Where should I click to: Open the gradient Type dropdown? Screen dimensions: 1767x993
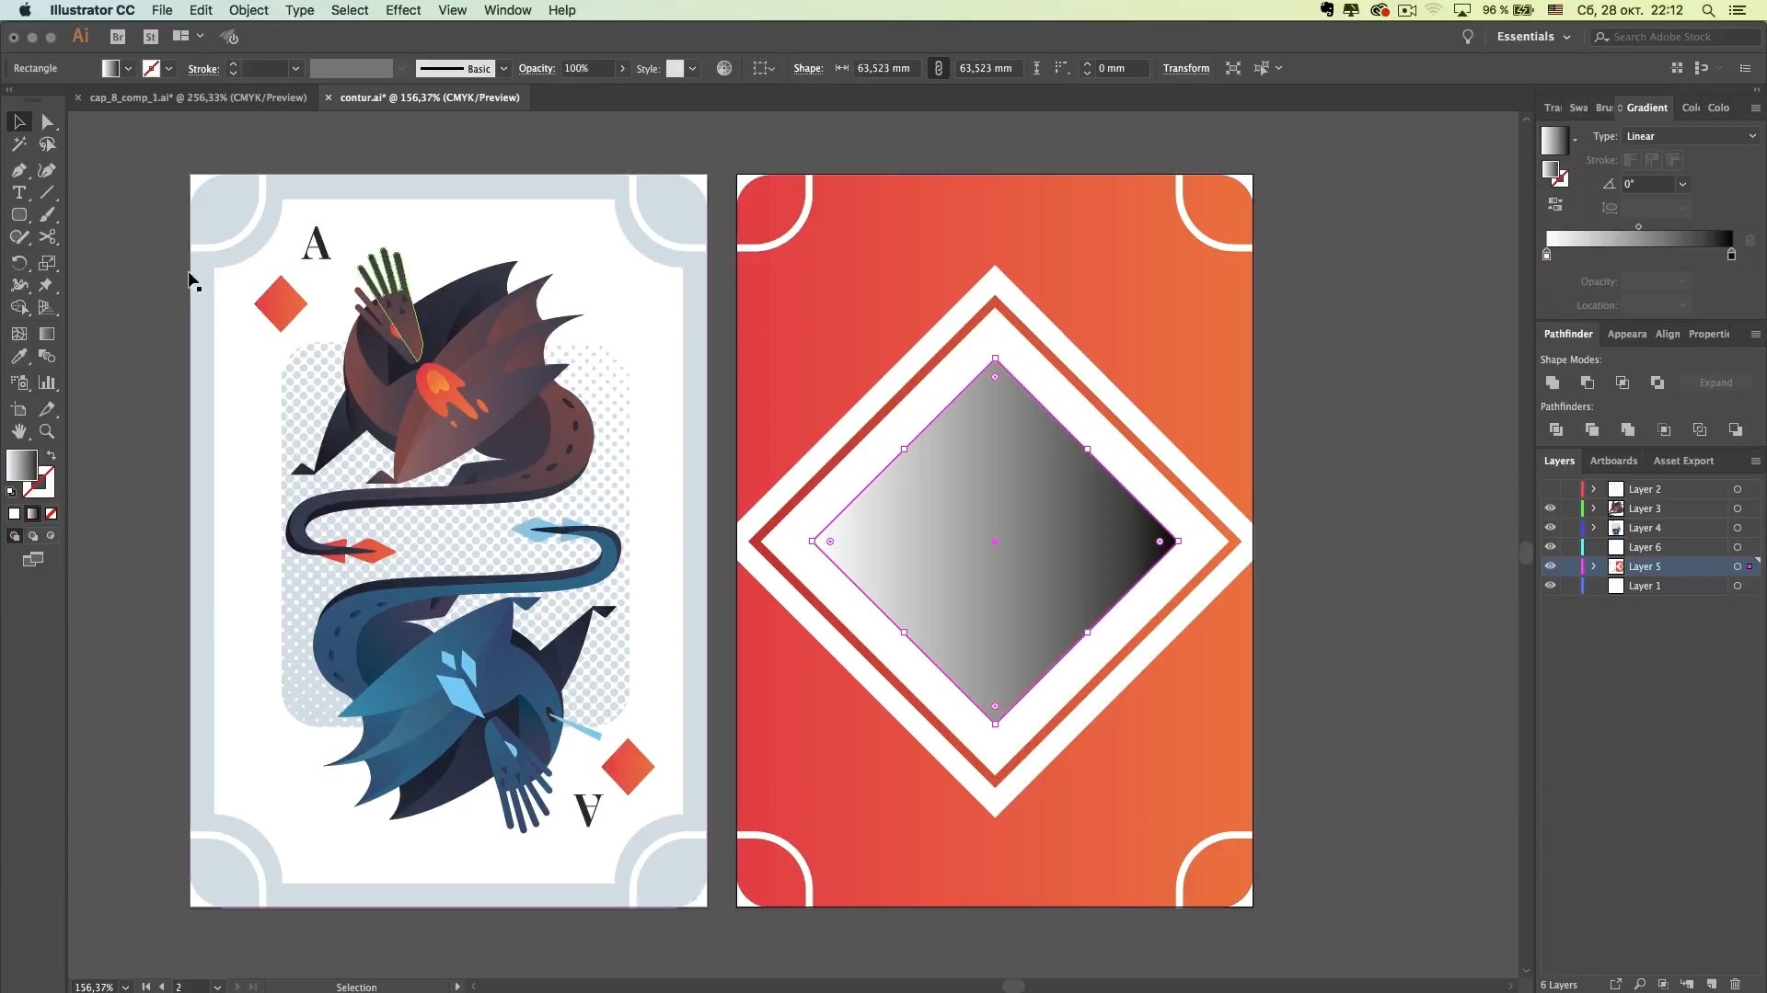point(1691,136)
